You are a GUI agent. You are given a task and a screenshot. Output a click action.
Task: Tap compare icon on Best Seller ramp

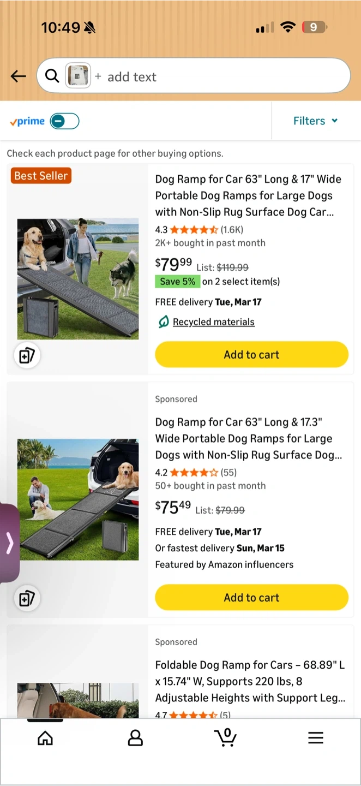(x=27, y=356)
